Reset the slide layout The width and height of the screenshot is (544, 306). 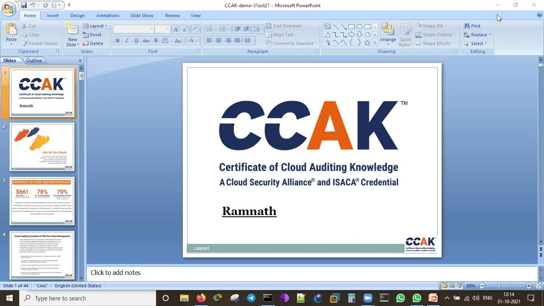click(x=92, y=35)
